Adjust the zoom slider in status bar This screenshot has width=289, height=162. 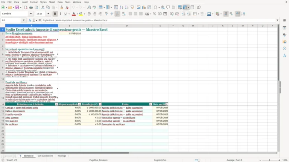pos(269,160)
